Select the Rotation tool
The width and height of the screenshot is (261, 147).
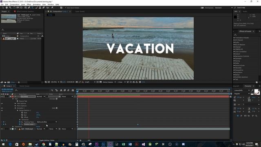pos(14,8)
